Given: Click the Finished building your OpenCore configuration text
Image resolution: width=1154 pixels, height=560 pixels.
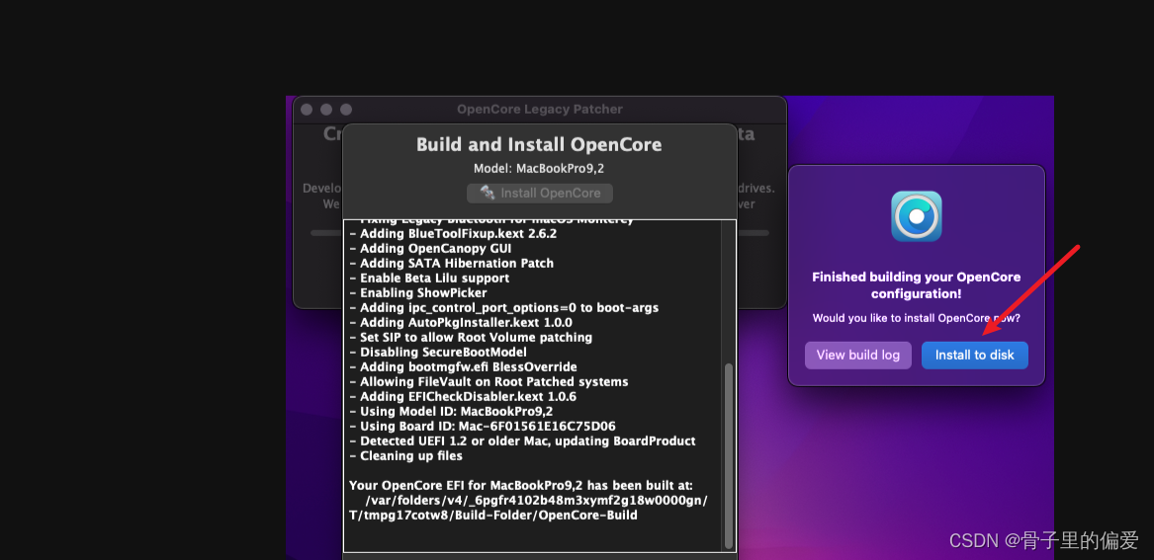Looking at the screenshot, I should tap(917, 285).
